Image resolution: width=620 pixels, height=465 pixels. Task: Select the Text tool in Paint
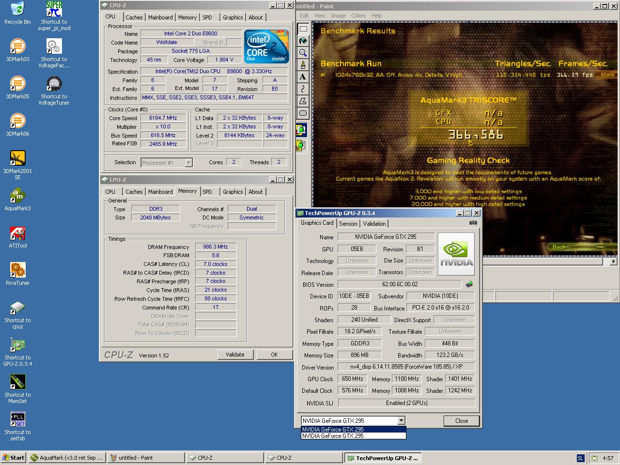[x=303, y=77]
